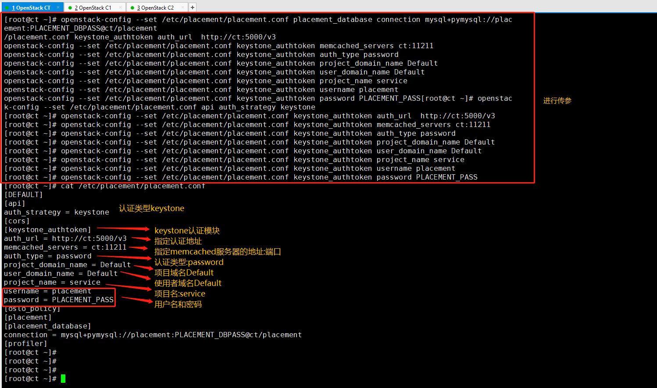The image size is (657, 388).
Task: Click the 'auth_url = http://ct:5000/v3' output line
Action: pos(65,239)
